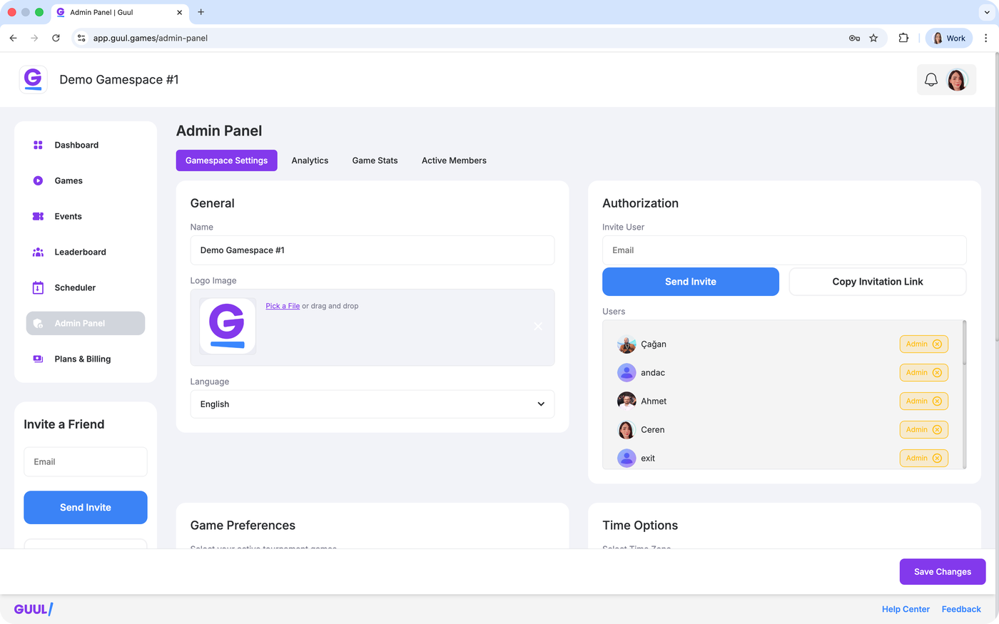This screenshot has width=999, height=624.
Task: Expand the Language dropdown
Action: [x=540, y=404]
